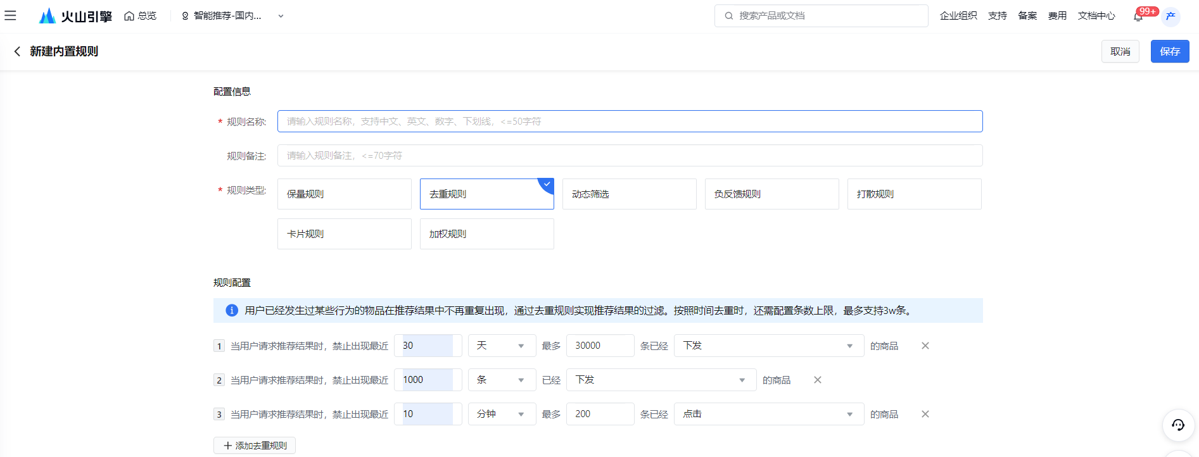The image size is (1199, 457).
Task: Select 负反馈规则 rule type
Action: pos(772,194)
